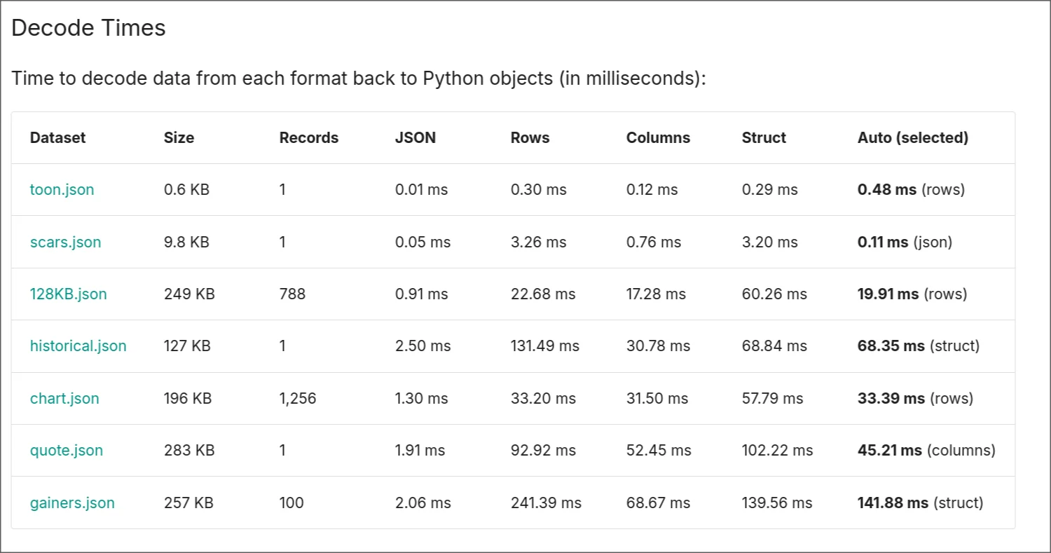Click the 241.39 ms Rows cell

[546, 503]
